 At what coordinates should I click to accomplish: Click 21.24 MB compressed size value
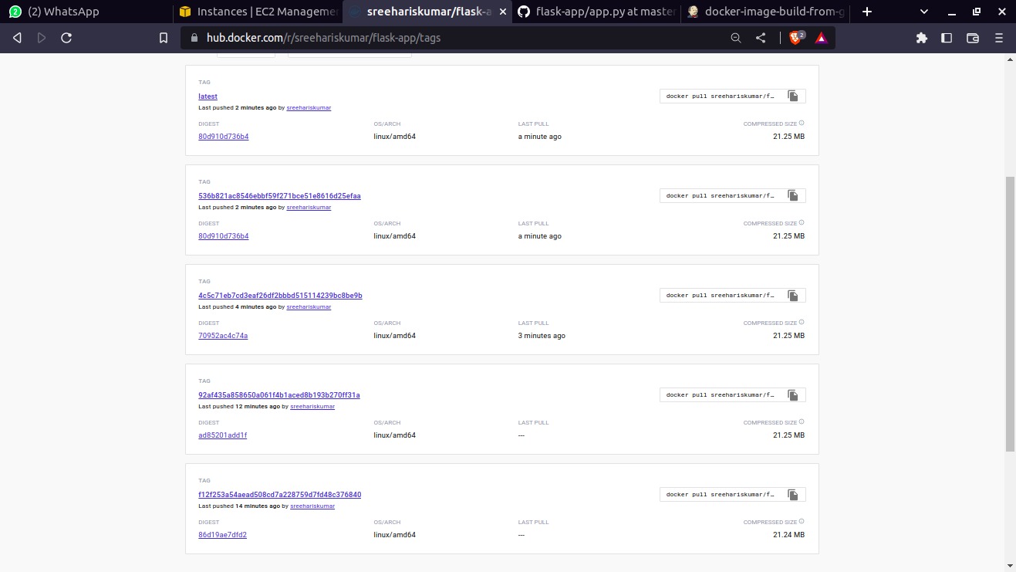pos(788,535)
